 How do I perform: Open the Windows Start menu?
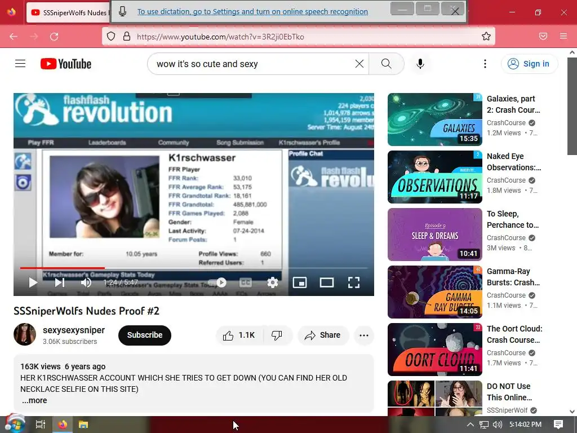pos(14,425)
